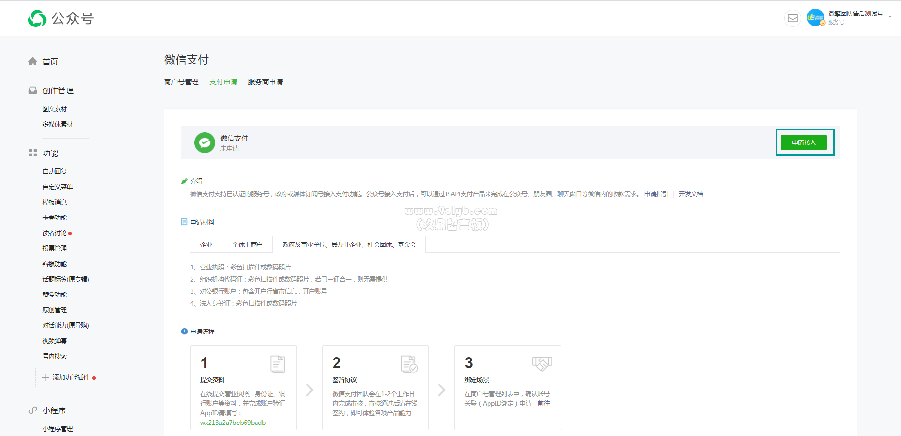Select the 个体工商户 materials tab

point(247,244)
